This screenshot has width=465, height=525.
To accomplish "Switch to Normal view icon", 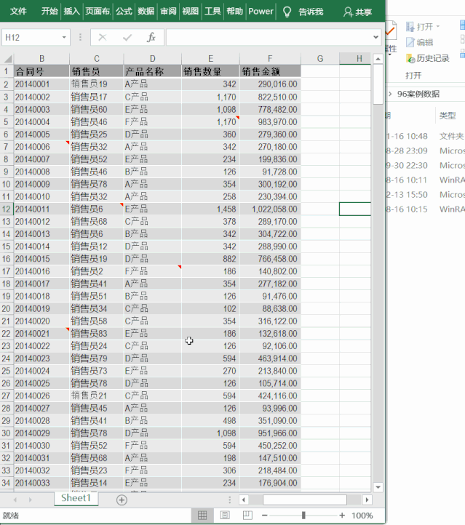I will 202,516.
